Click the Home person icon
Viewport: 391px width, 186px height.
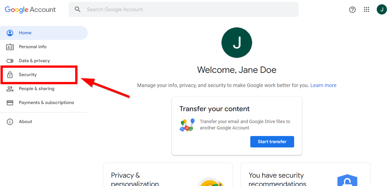tap(10, 33)
